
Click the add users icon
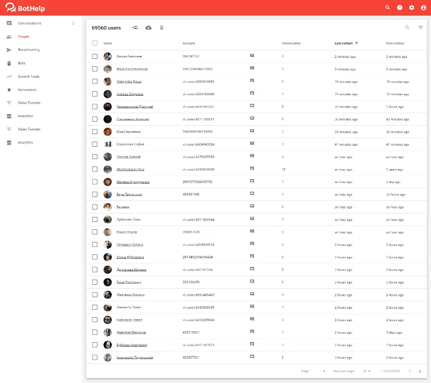135,27
